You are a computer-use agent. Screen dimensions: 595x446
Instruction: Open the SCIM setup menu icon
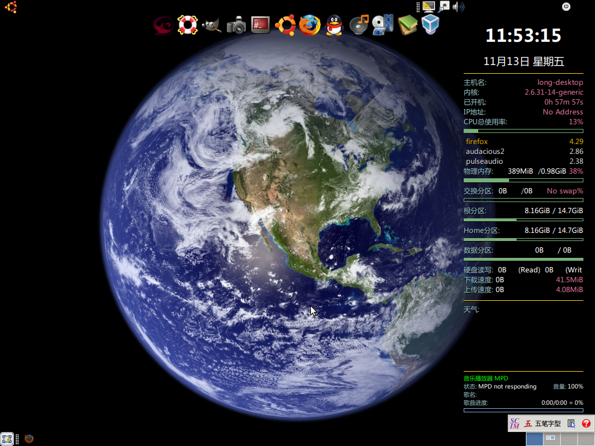(571, 423)
